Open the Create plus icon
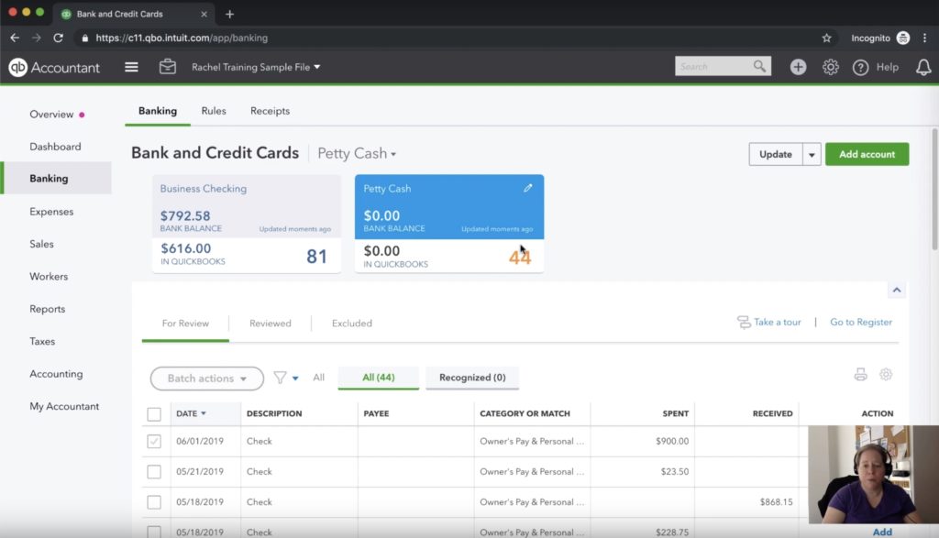Image resolution: width=939 pixels, height=538 pixels. 798,67
